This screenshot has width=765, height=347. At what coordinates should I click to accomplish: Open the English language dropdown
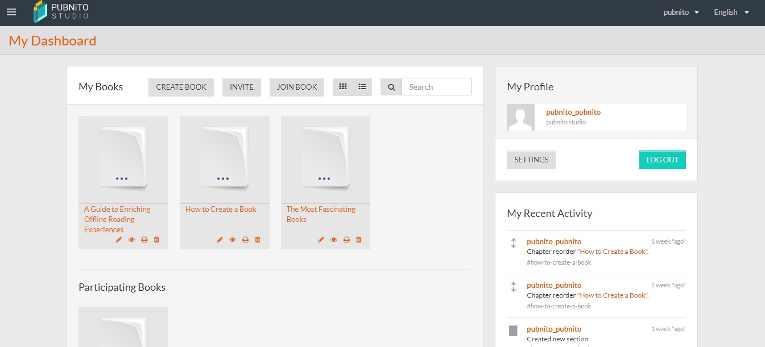[731, 12]
